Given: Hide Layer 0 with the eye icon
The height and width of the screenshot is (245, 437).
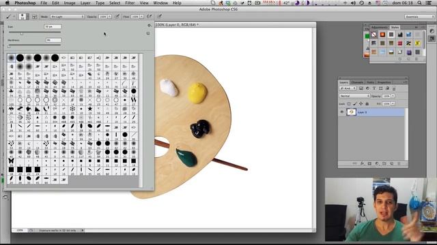Looking at the screenshot, I should (342, 112).
